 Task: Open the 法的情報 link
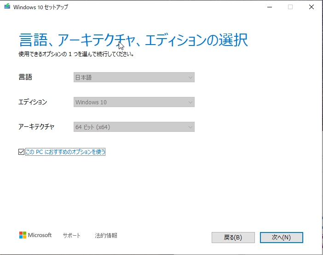(106, 235)
